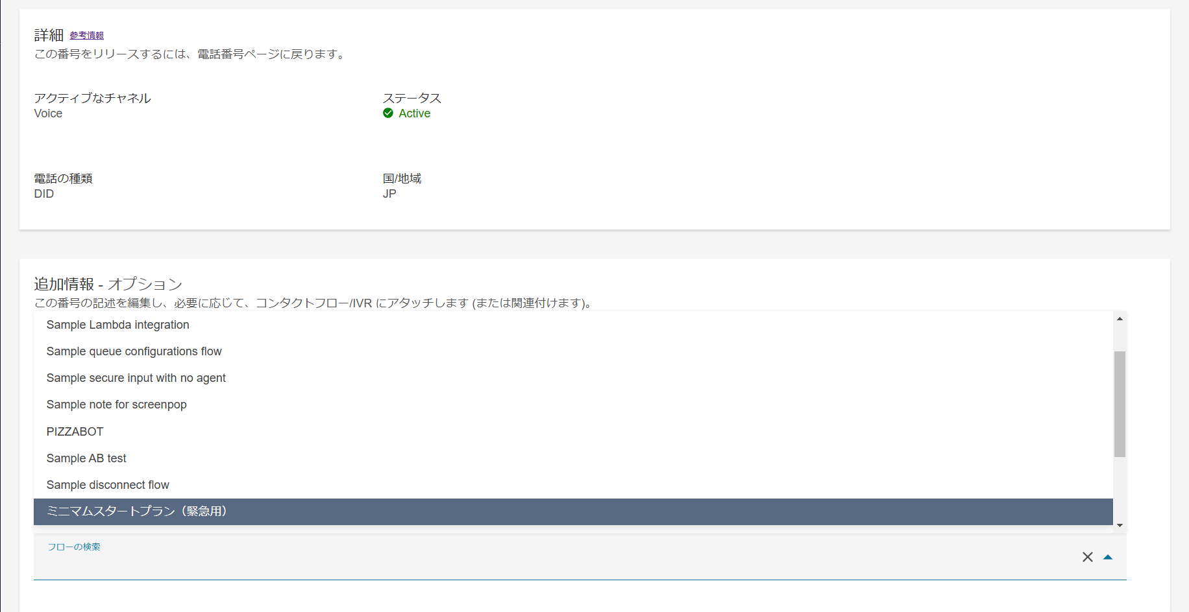Open the 参考情報 link next to 詳細

click(87, 36)
